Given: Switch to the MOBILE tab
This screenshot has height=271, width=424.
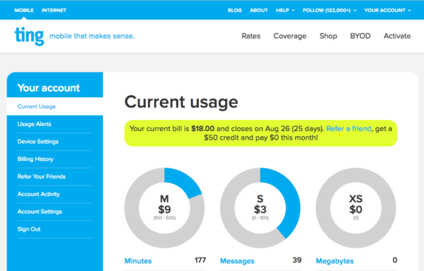Looking at the screenshot, I should (24, 10).
